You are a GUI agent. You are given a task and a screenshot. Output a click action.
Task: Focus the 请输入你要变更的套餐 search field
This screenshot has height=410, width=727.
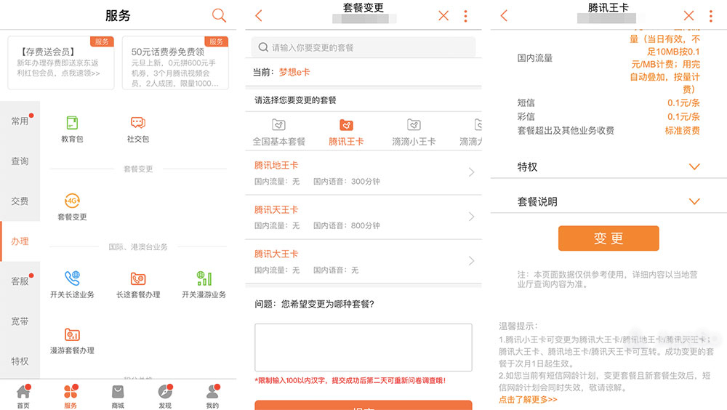click(363, 47)
